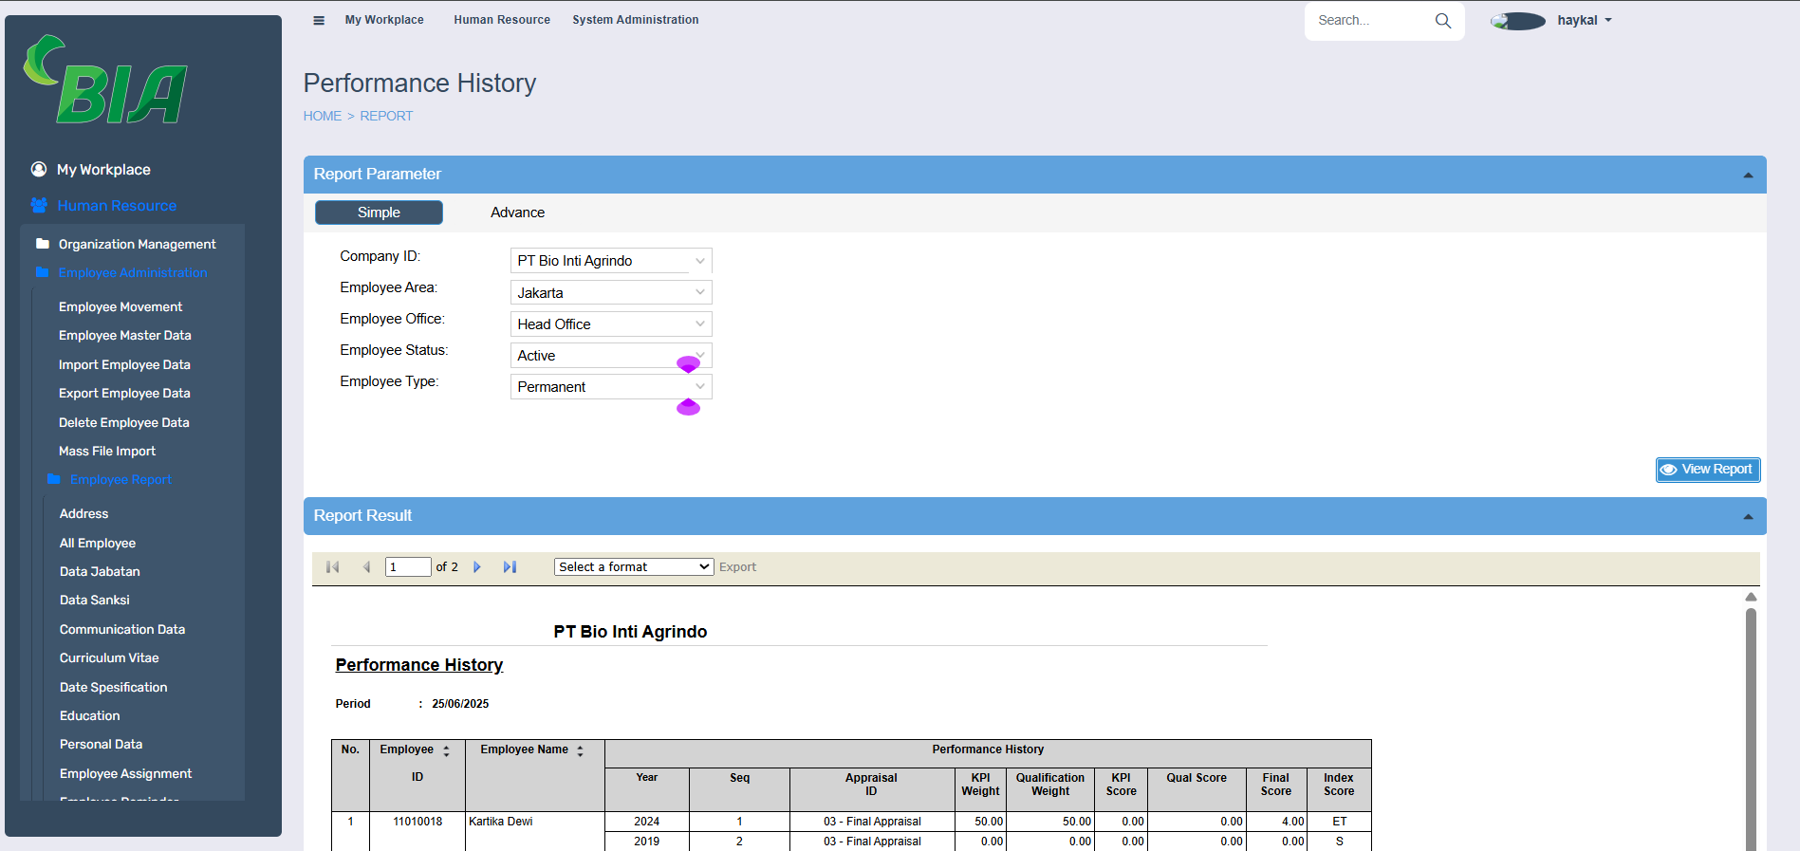
Task: Click the Human Resource group icon
Action: pyautogui.click(x=39, y=205)
